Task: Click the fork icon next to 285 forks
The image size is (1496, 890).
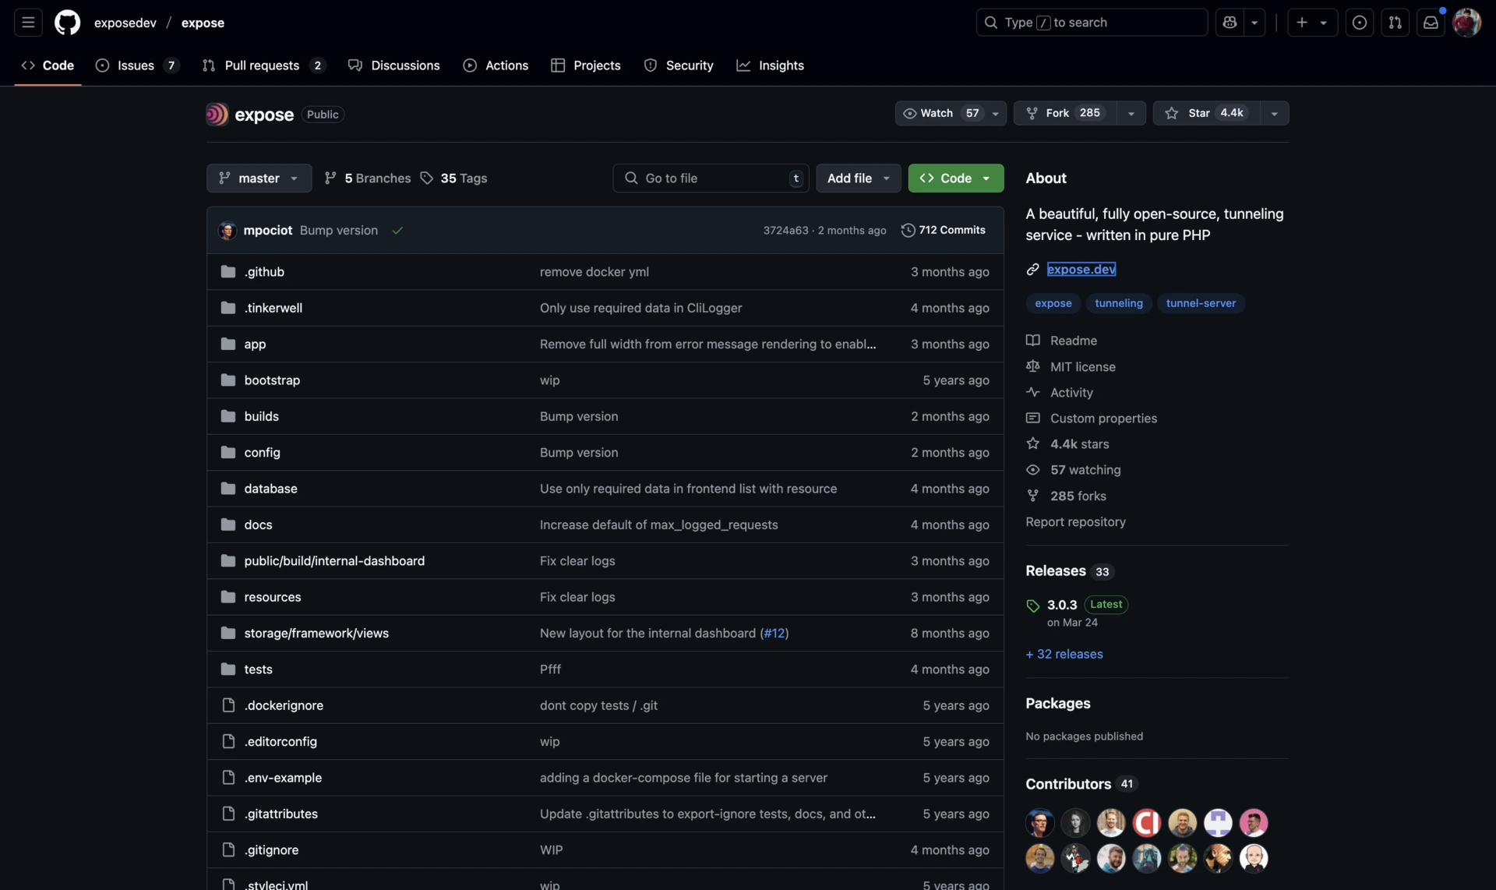Action: coord(1032,496)
